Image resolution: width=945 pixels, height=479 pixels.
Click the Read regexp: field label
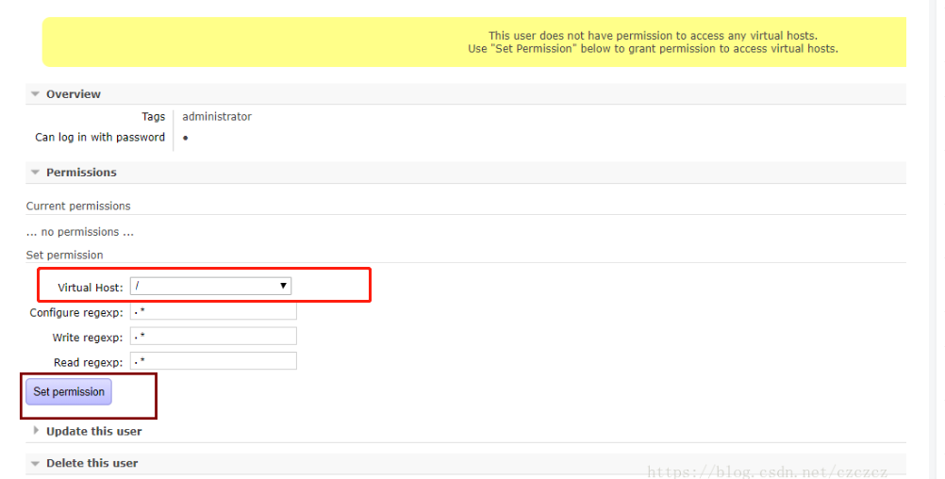coord(88,362)
